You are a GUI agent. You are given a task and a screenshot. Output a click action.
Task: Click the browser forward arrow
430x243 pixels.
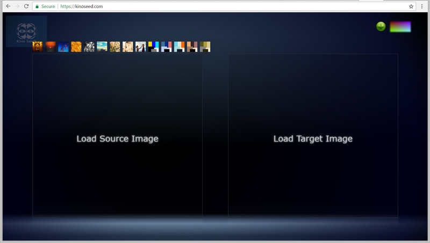click(x=17, y=6)
